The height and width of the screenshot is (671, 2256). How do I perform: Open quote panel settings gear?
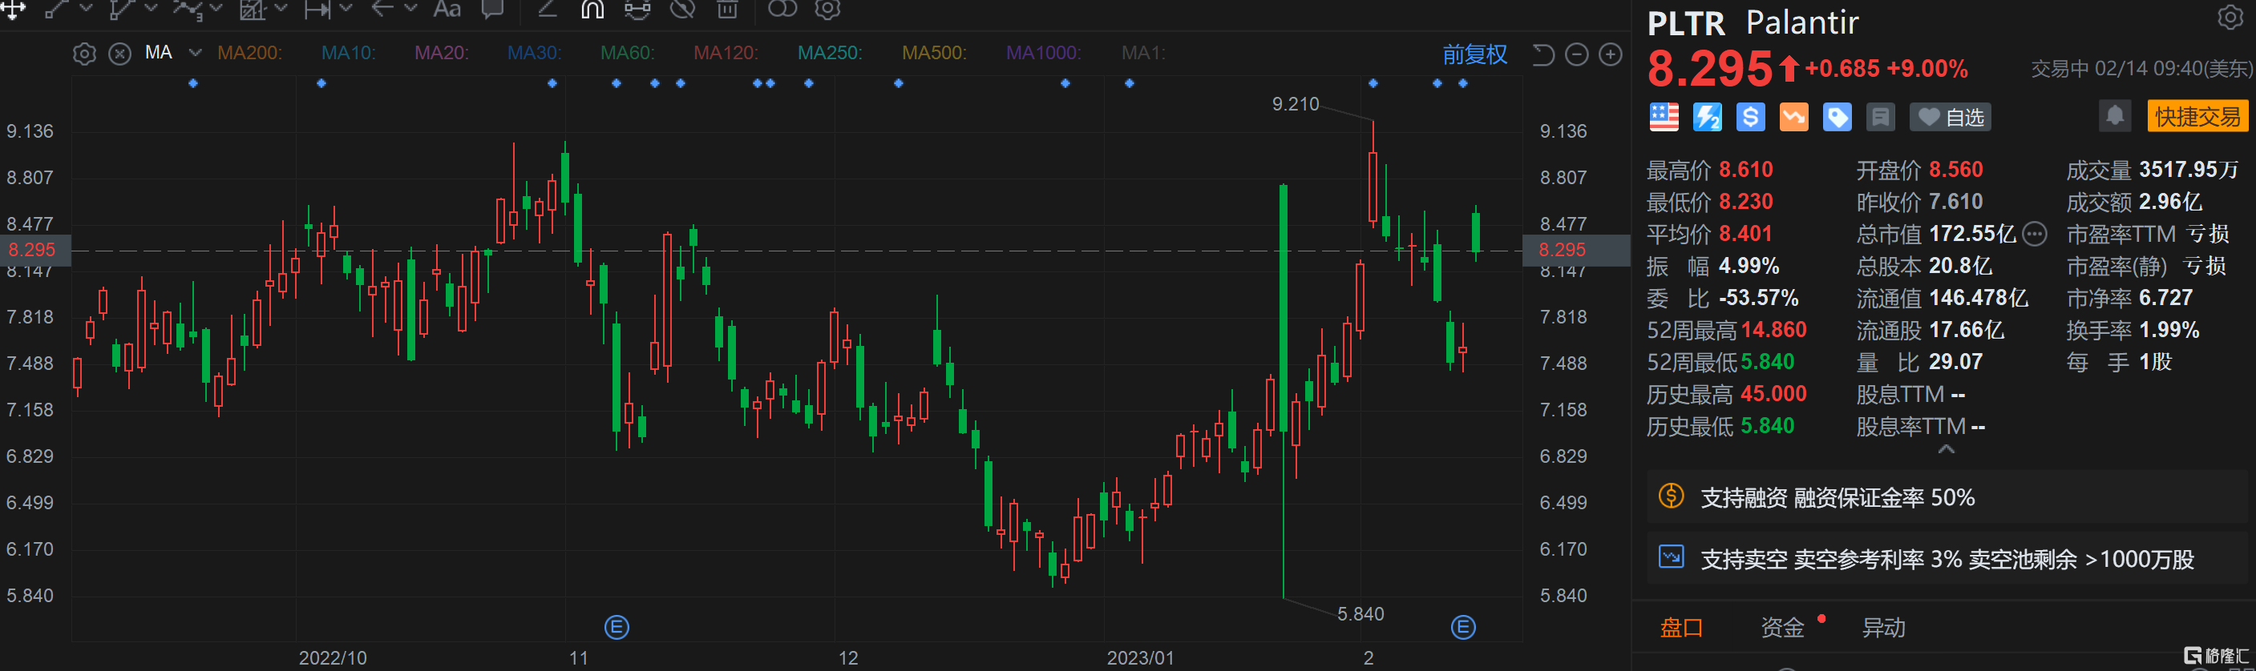coord(2230,17)
